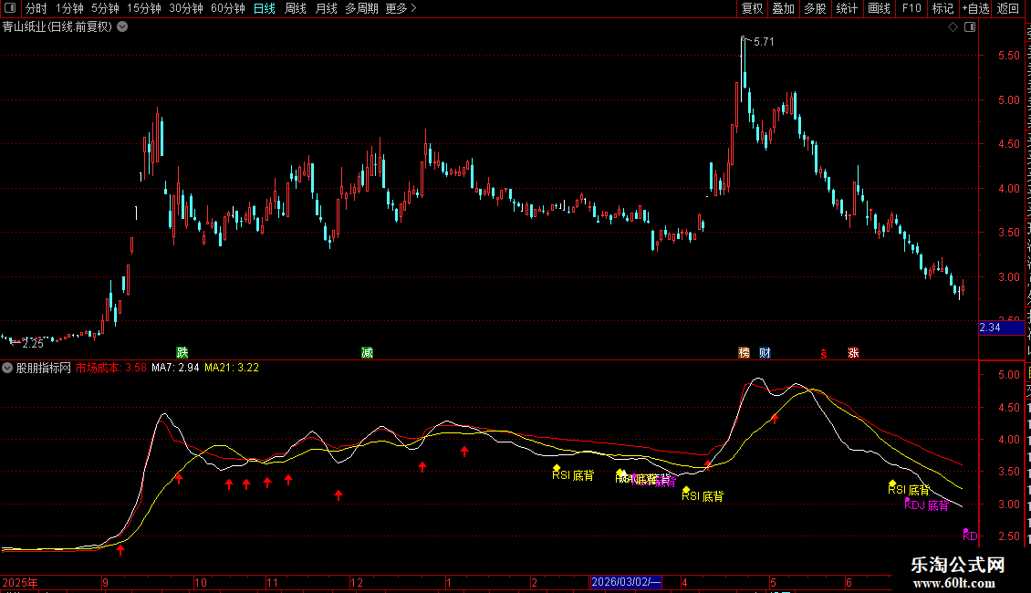Click RSI 底背 label near month 2
The image size is (1031, 593).
click(x=573, y=474)
